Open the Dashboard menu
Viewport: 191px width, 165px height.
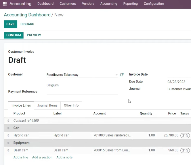pos(45,4)
